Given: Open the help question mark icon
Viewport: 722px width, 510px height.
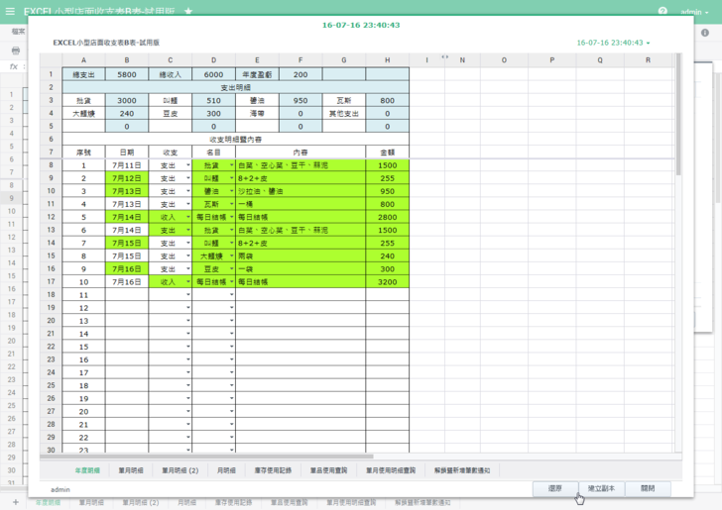Looking at the screenshot, I should [x=662, y=11].
